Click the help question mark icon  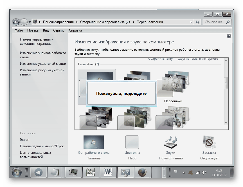coord(229,36)
